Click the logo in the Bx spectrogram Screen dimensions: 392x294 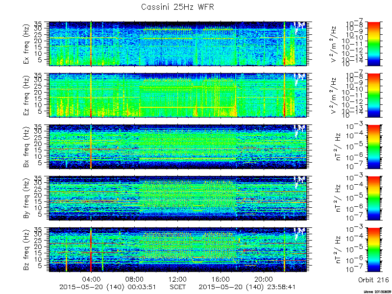[299, 130]
